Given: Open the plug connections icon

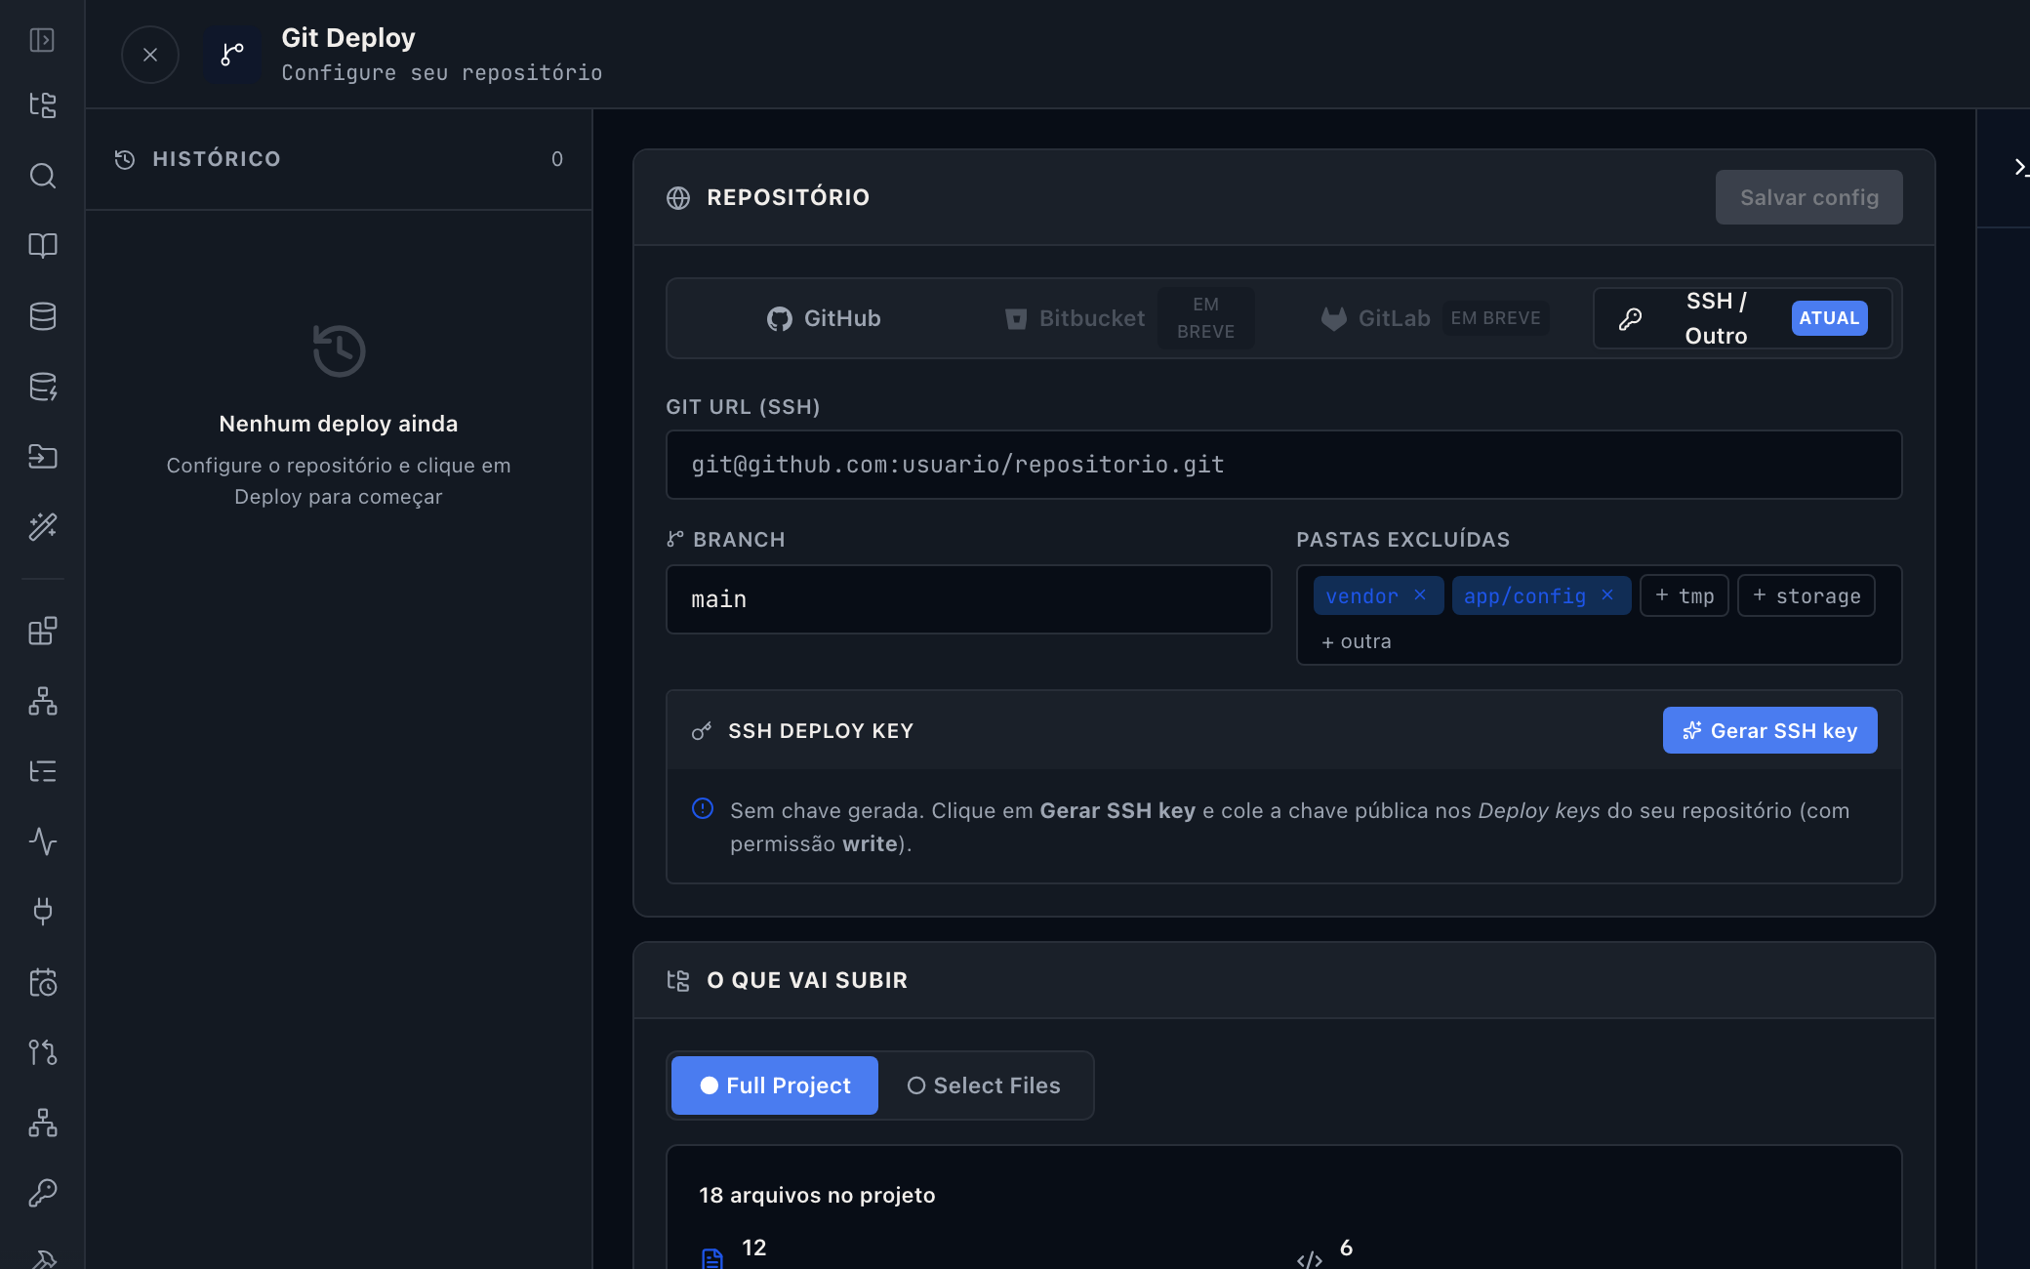Looking at the screenshot, I should 42,912.
